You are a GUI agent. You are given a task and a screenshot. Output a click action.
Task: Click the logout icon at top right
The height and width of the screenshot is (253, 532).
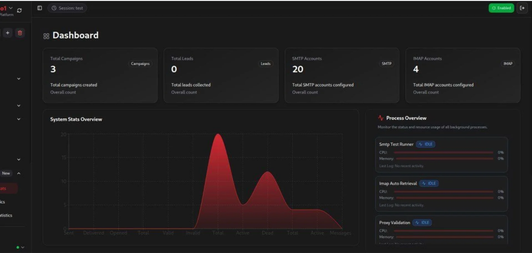click(522, 8)
